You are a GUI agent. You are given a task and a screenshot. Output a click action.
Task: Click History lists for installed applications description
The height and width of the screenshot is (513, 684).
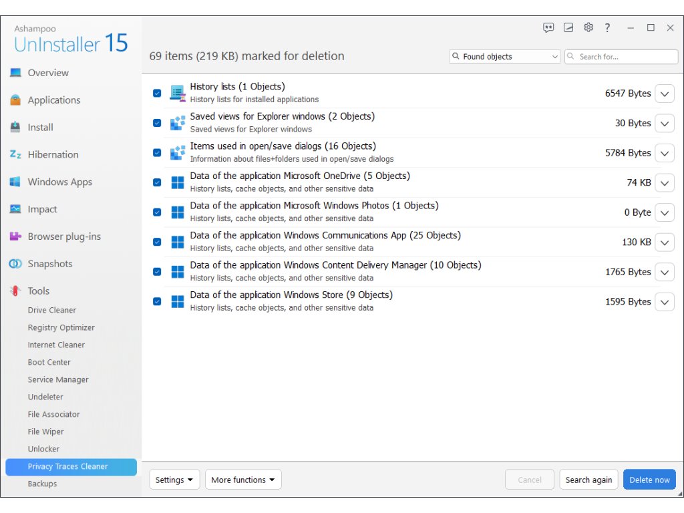[254, 100]
